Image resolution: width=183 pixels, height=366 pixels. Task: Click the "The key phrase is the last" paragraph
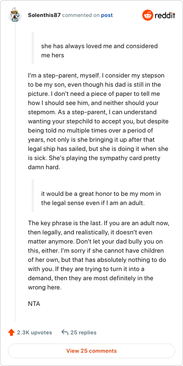point(99,255)
